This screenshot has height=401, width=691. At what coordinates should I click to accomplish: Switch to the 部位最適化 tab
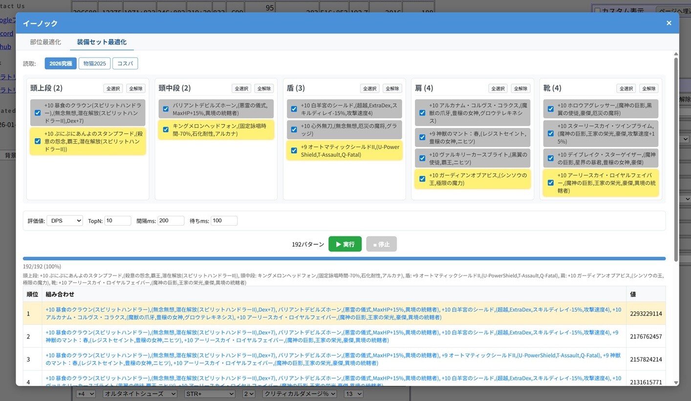coord(45,42)
